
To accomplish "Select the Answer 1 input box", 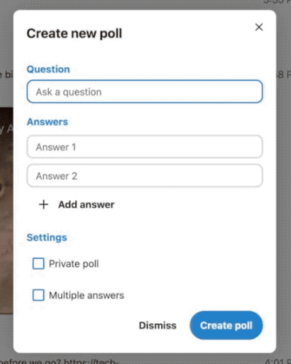I will click(x=144, y=147).
